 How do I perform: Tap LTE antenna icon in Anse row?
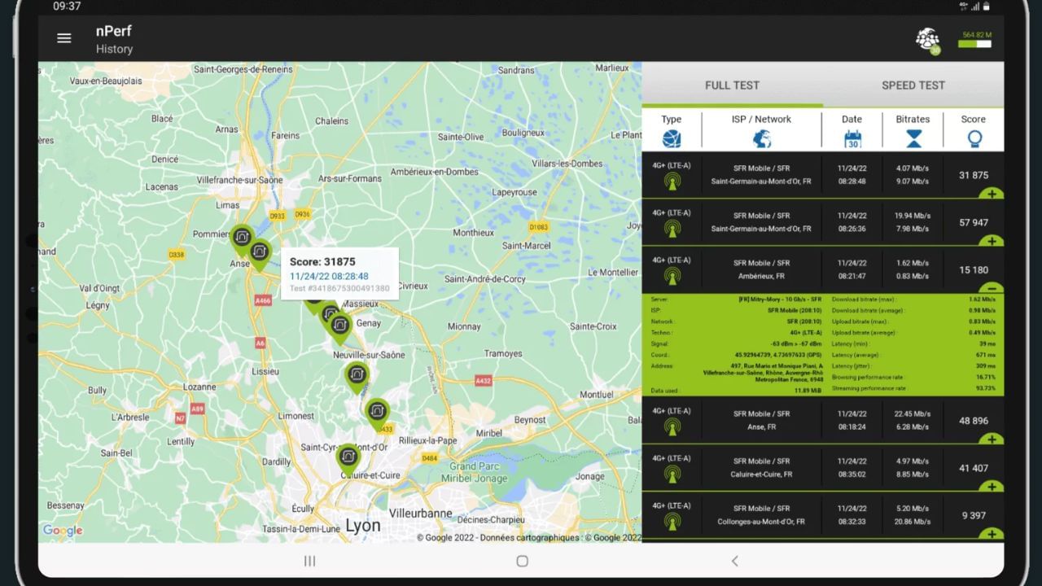[x=672, y=426]
